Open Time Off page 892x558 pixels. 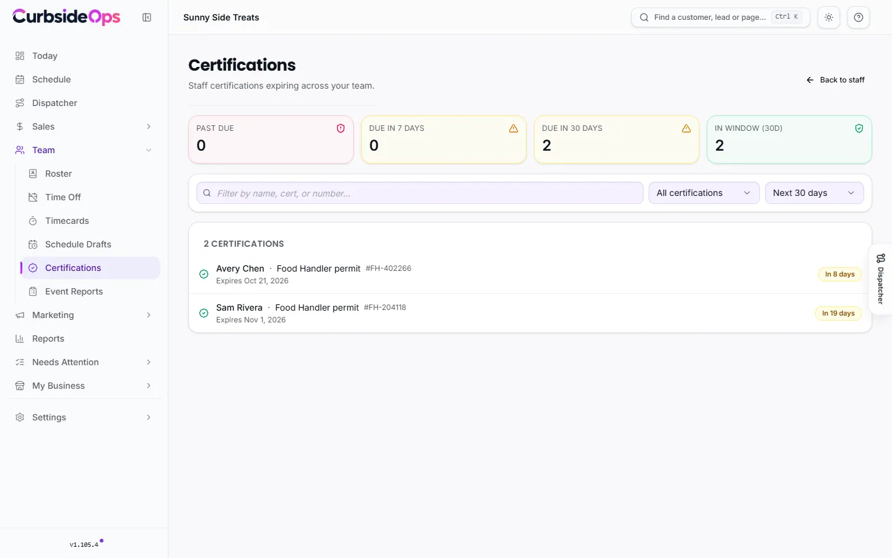pyautogui.click(x=90, y=197)
